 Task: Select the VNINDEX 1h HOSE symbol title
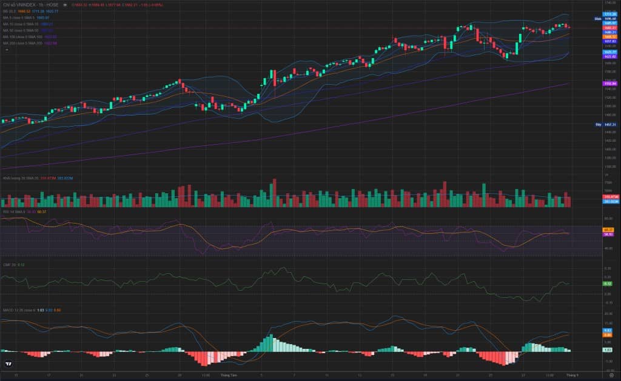tap(30, 5)
